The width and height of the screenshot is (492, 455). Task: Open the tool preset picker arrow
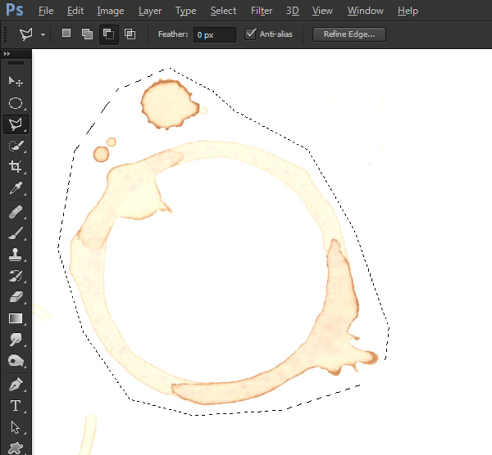click(43, 34)
